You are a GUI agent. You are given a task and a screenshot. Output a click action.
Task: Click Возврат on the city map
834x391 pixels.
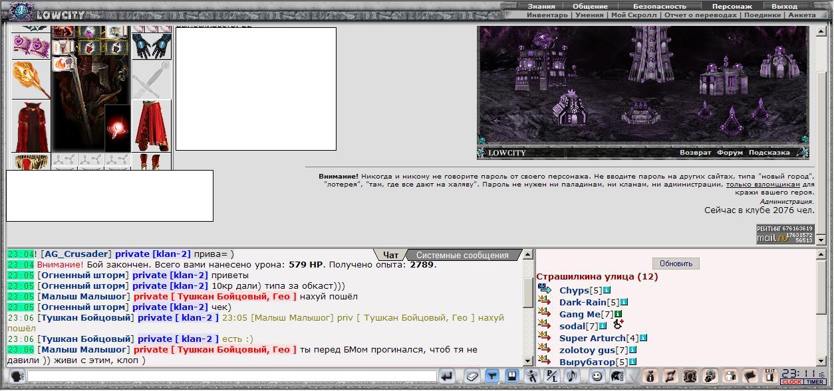coord(695,153)
